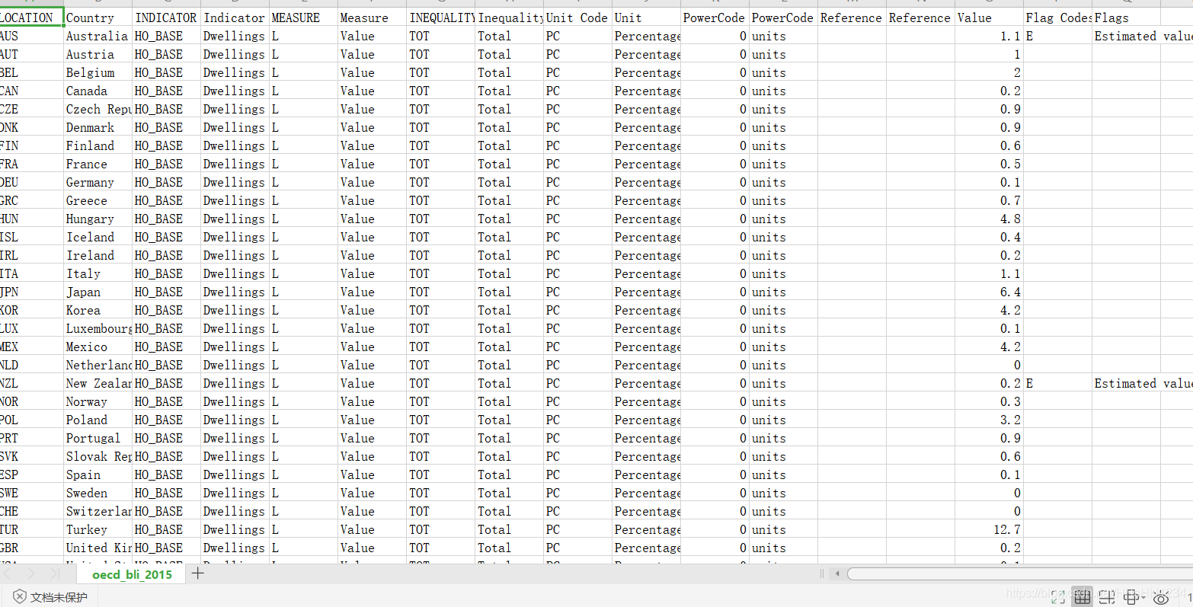Select the Unit Code header cell

point(577,18)
